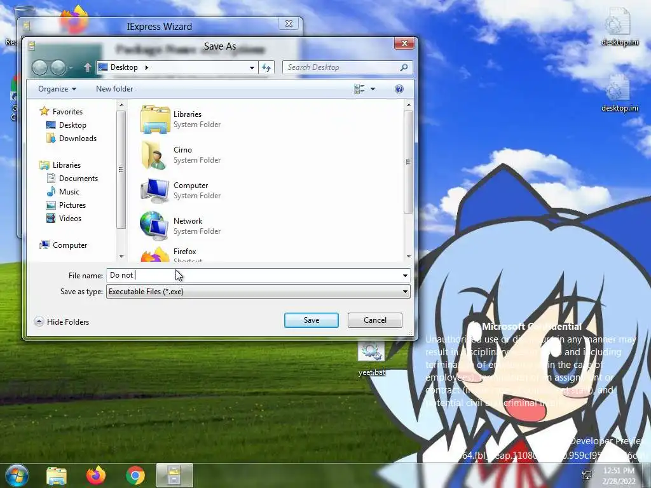Click the yeet.bat desktop icon
The image size is (651, 488).
tap(371, 358)
